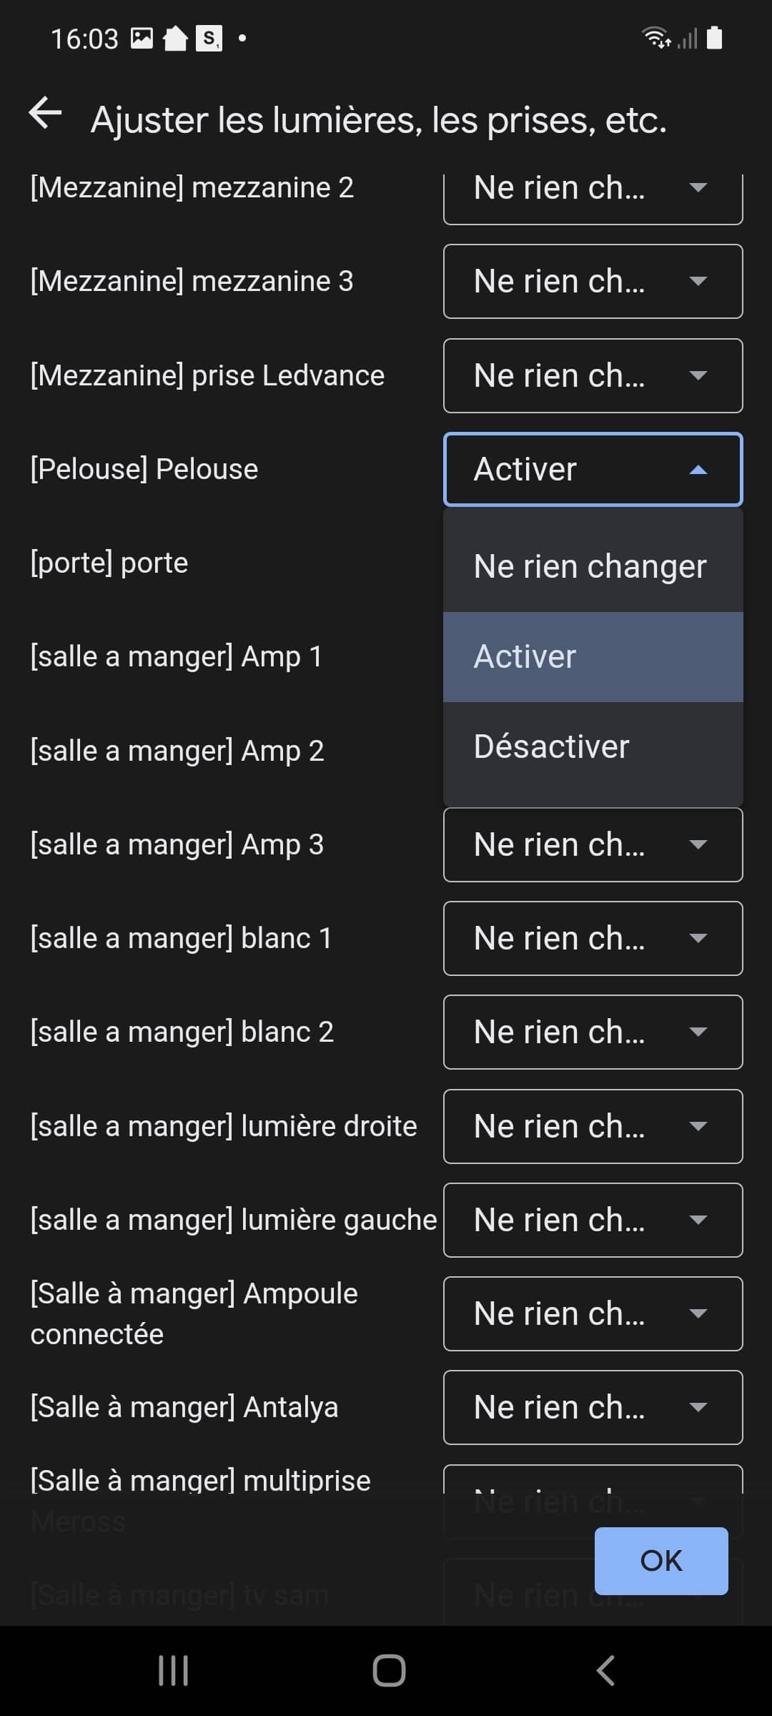The image size is (772, 1716).
Task: Choose 'Désactiver' in the open list
Action: [x=593, y=746]
